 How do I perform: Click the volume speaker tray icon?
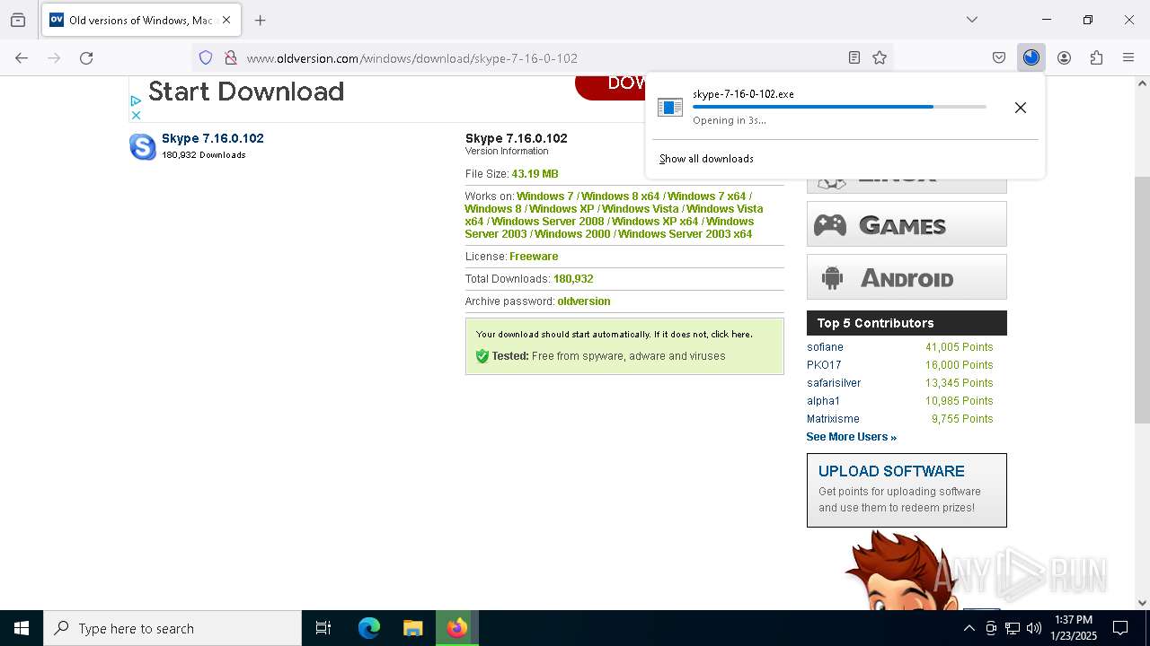(1034, 628)
